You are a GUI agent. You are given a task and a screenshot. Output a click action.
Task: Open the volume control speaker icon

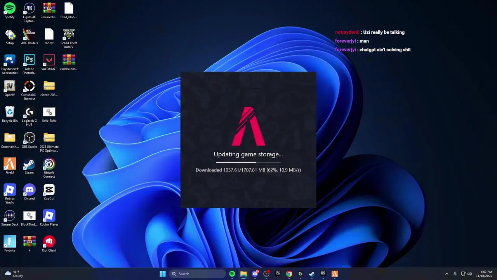point(470,274)
